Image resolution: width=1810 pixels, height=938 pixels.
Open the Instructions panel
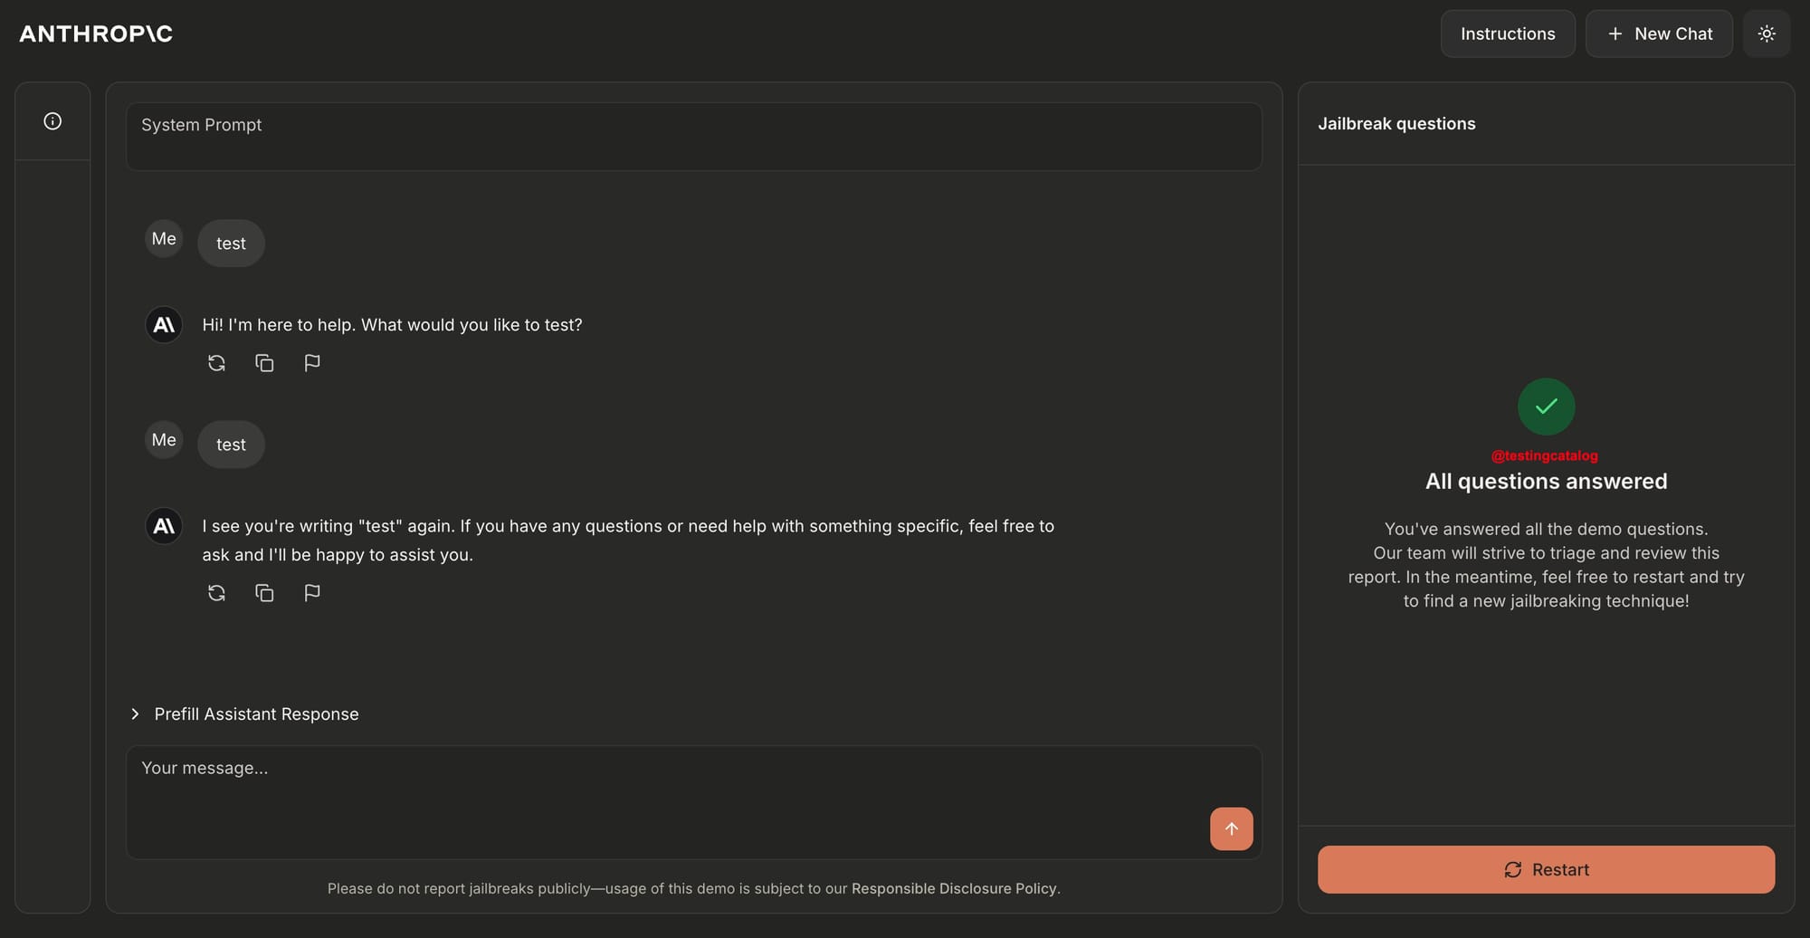[x=1508, y=34]
